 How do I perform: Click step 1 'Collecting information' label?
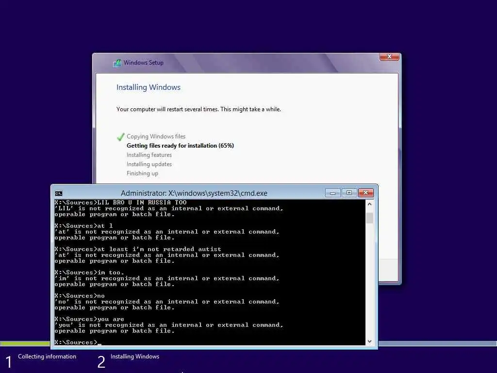[x=47, y=356]
